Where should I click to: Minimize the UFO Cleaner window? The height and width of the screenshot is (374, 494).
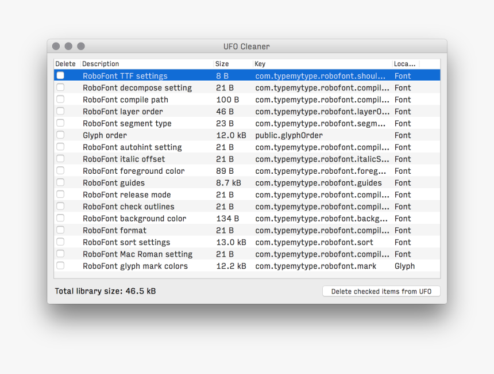(x=68, y=47)
